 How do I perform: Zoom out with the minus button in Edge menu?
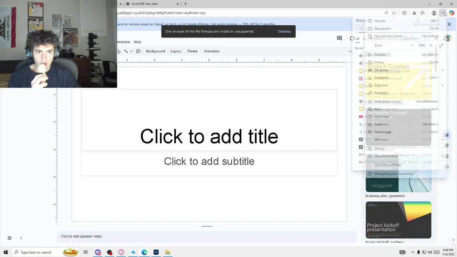412,45
